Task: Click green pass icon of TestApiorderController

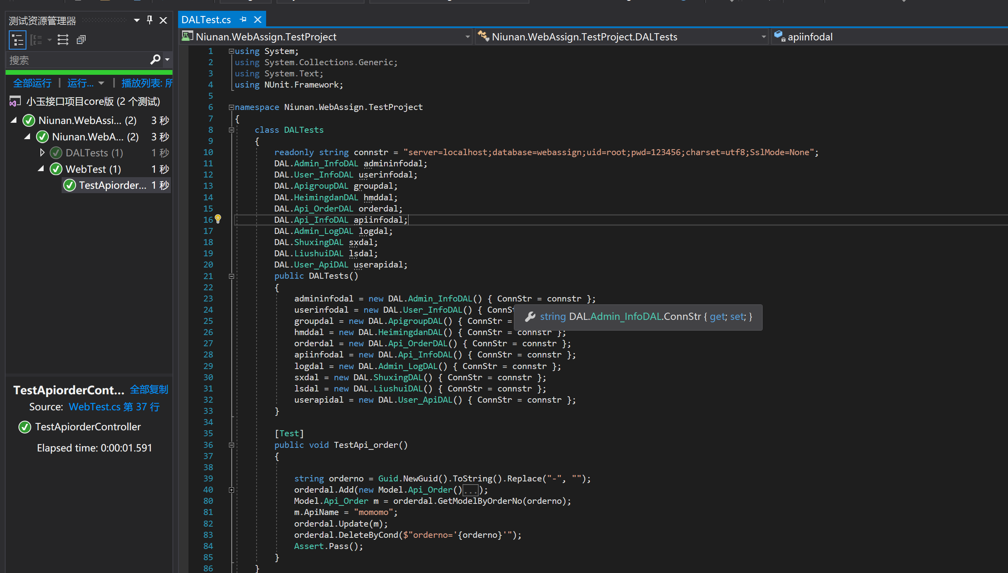Action: pyautogui.click(x=25, y=427)
